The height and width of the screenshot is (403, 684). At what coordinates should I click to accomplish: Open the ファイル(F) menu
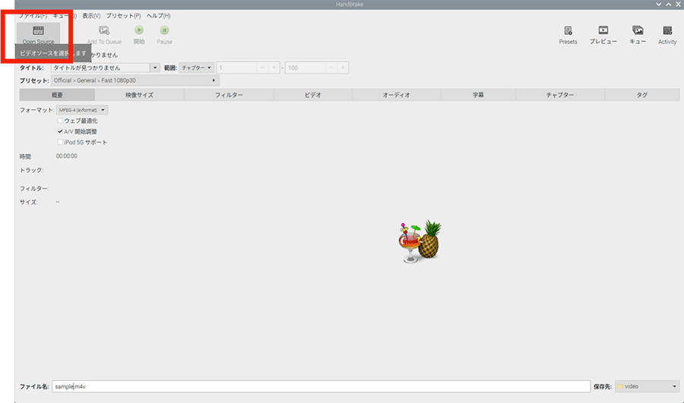coord(33,16)
